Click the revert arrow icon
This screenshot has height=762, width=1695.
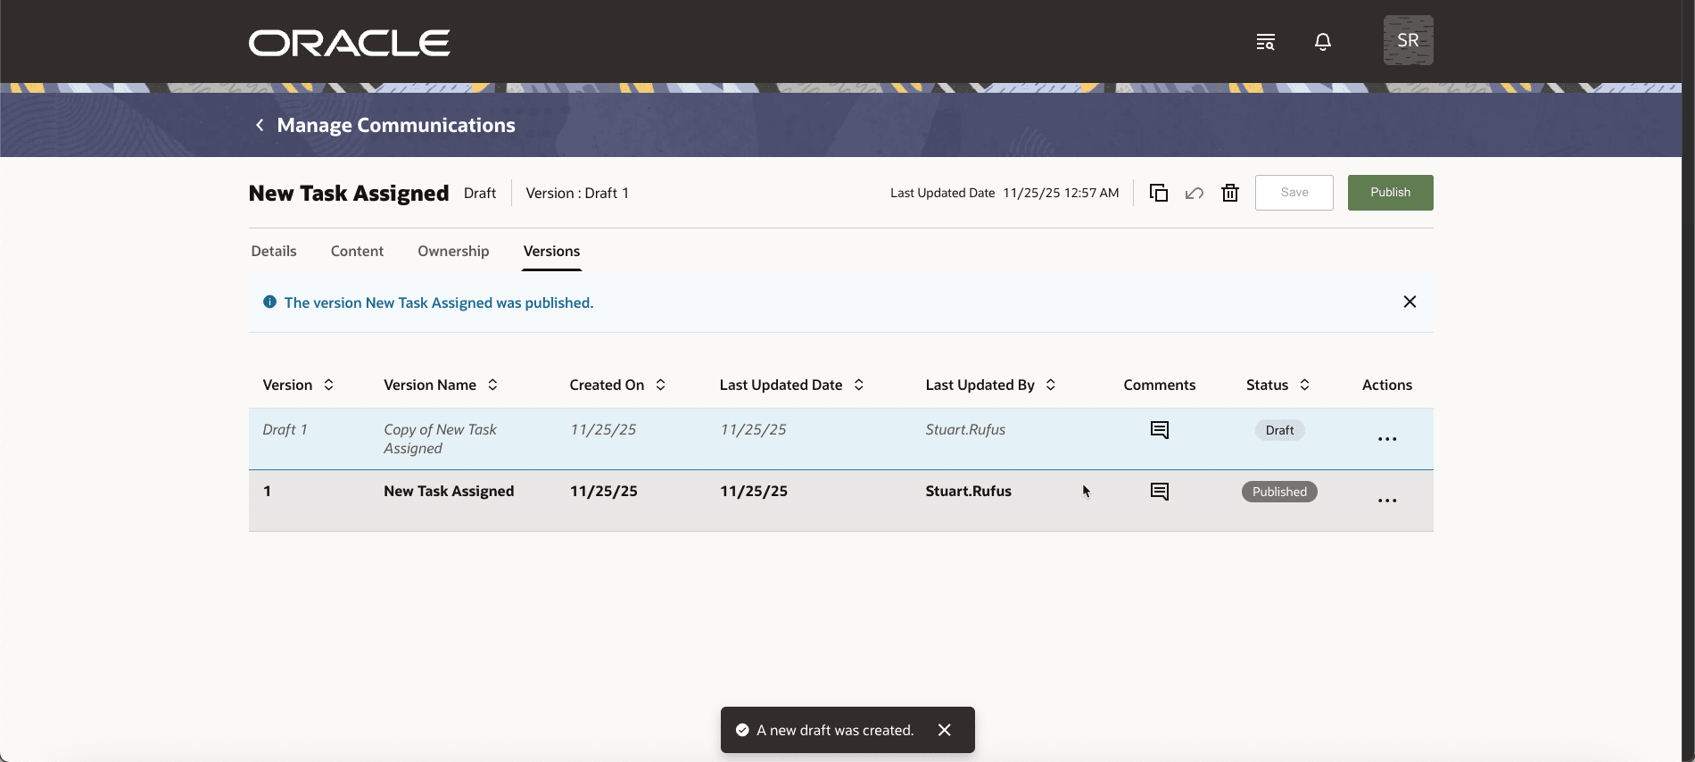1194,193
